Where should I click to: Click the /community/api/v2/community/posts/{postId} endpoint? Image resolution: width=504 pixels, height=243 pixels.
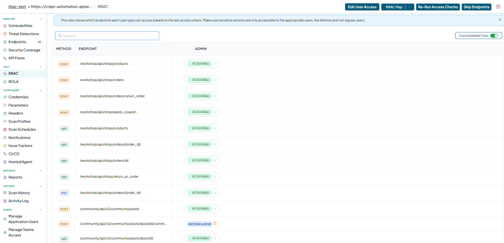click(x=116, y=238)
